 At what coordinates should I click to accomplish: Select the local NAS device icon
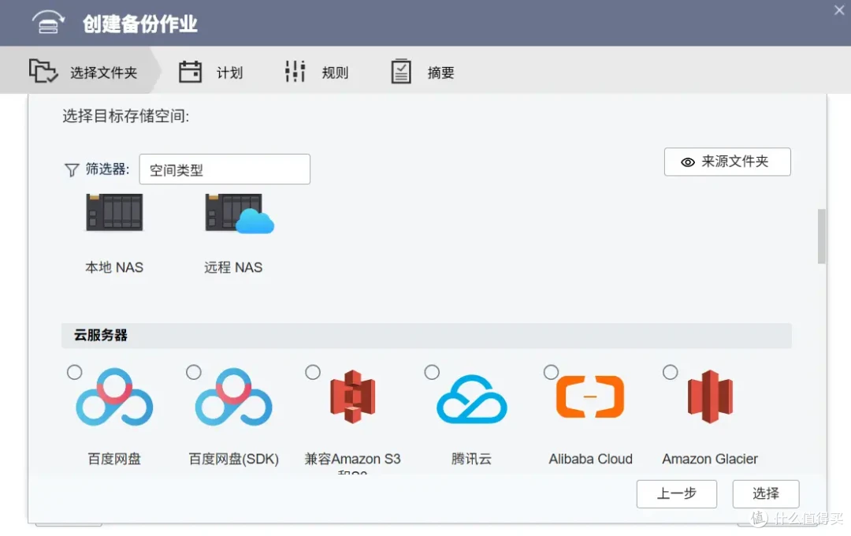coord(114,212)
